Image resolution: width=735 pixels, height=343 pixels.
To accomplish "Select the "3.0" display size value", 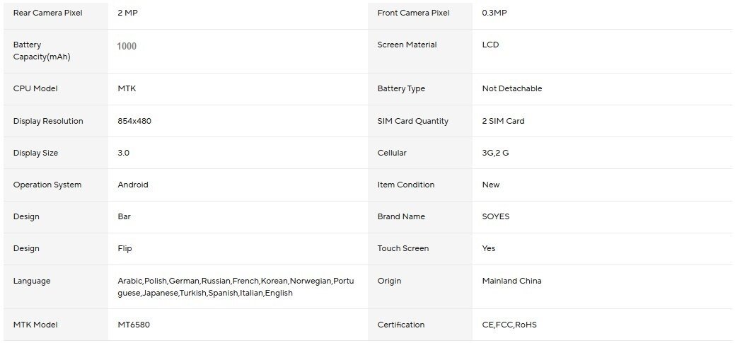I will pyautogui.click(x=124, y=153).
